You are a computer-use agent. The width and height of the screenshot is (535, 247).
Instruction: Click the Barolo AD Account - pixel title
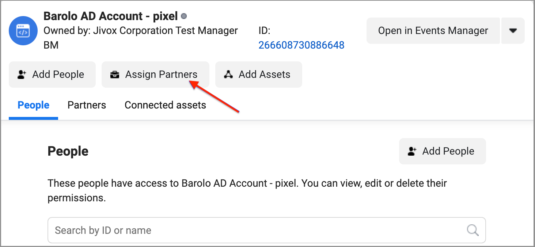coord(110,16)
